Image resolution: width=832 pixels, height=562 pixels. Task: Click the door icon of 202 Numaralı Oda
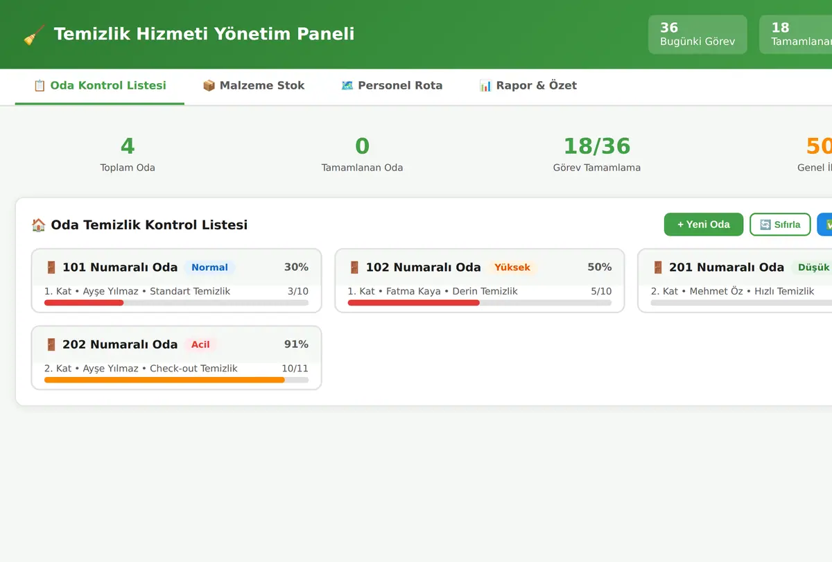[51, 344]
